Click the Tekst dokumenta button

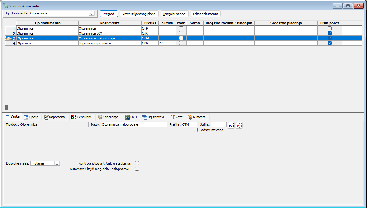tap(205, 14)
